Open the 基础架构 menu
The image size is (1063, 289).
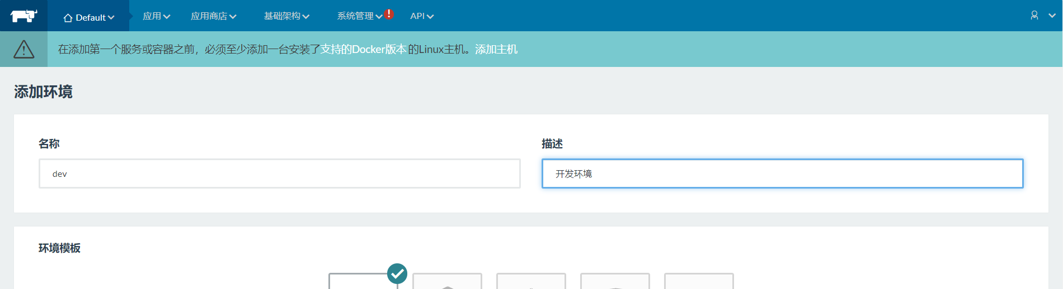(x=286, y=16)
